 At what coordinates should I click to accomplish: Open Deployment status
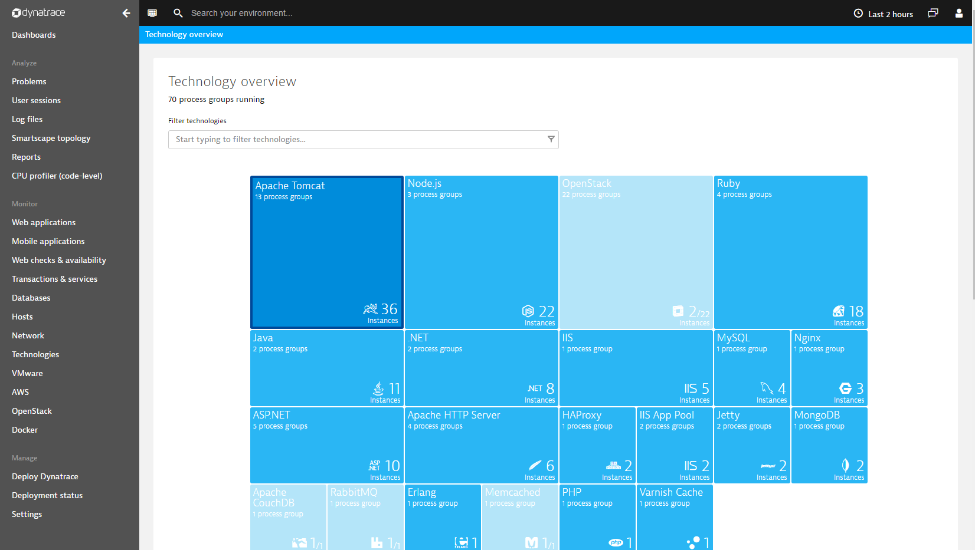[47, 495]
